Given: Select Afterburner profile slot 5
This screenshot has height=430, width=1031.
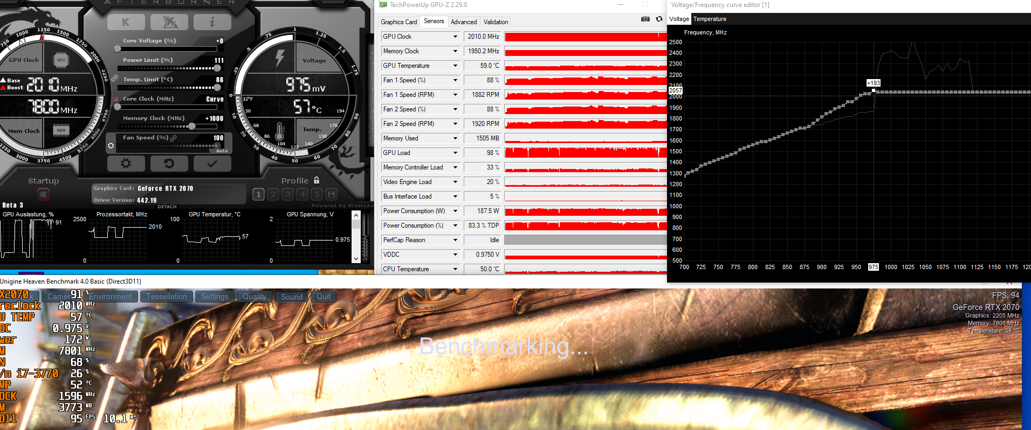Looking at the screenshot, I should (317, 194).
